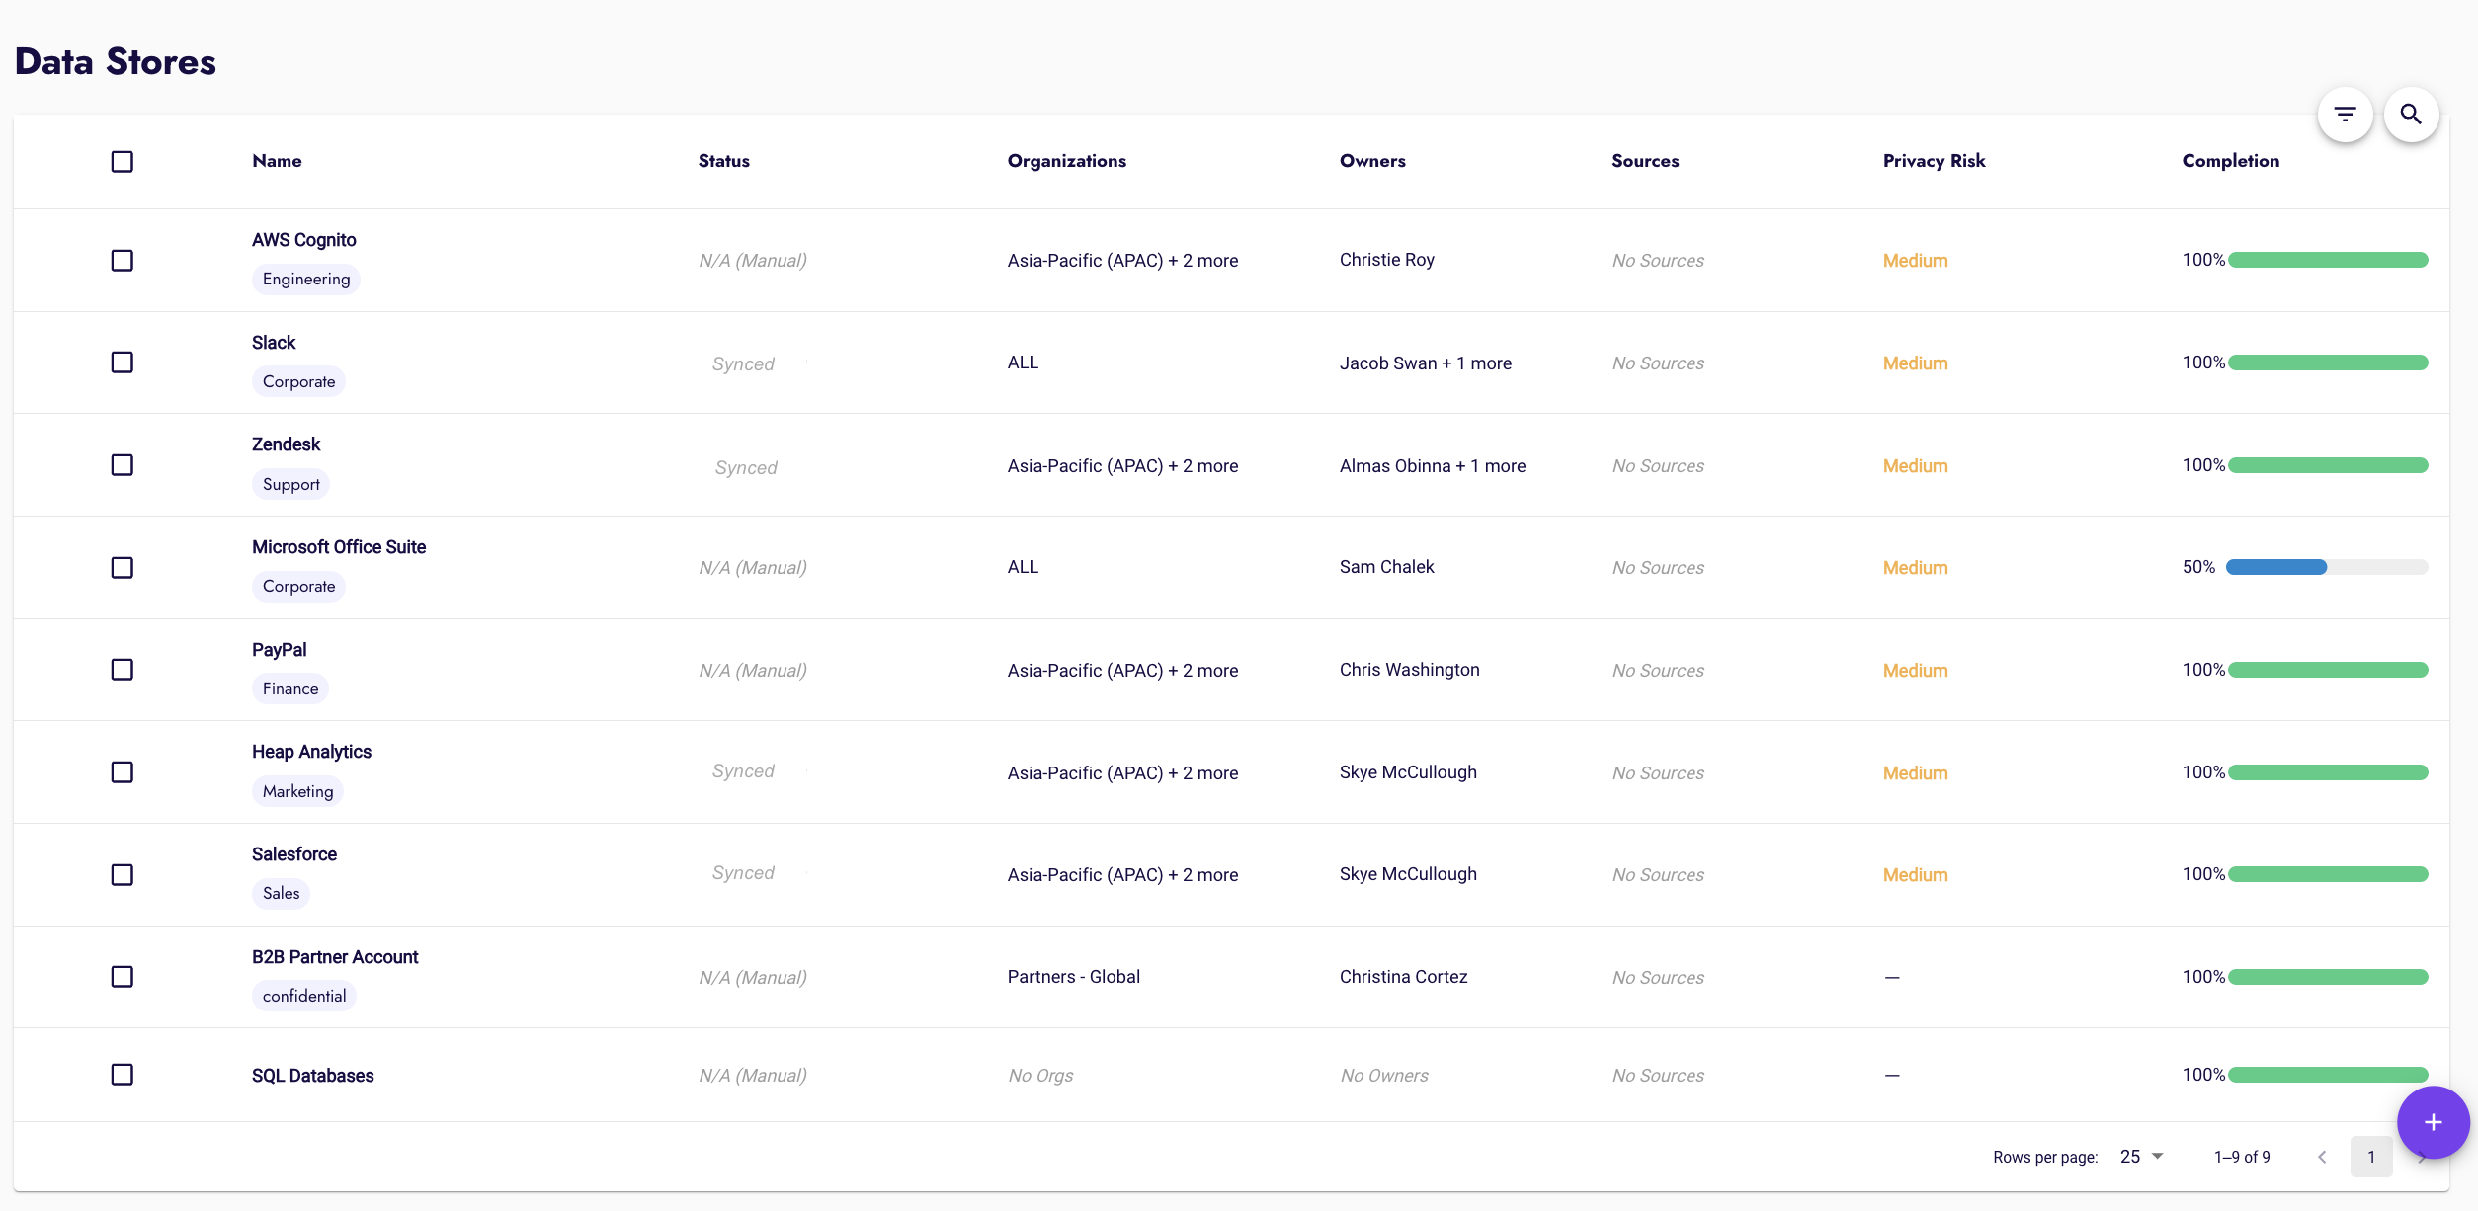This screenshot has width=2478, height=1211.
Task: Check the AWS Cognito row checkbox
Action: (123, 261)
